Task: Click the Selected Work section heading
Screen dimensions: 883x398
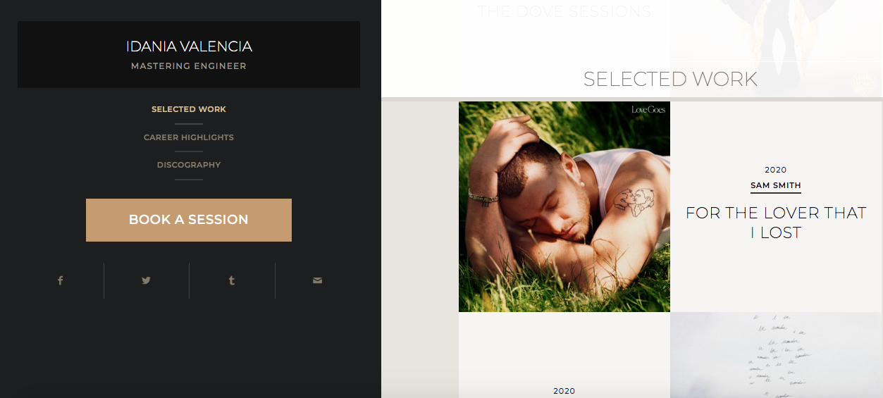Action: click(670, 79)
